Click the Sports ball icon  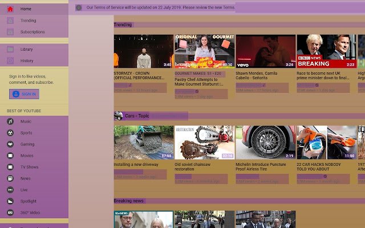(x=10, y=133)
